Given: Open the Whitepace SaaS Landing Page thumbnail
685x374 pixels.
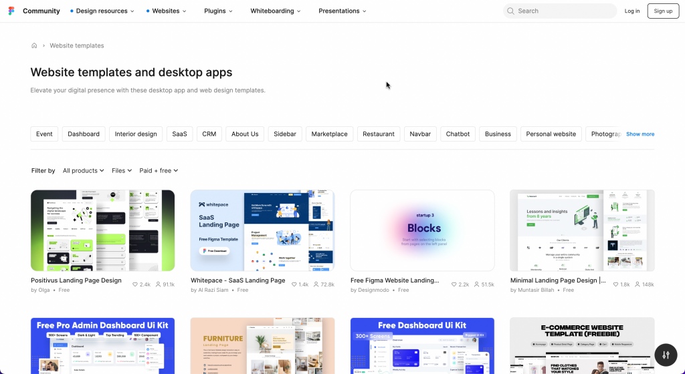Looking at the screenshot, I should coord(262,230).
